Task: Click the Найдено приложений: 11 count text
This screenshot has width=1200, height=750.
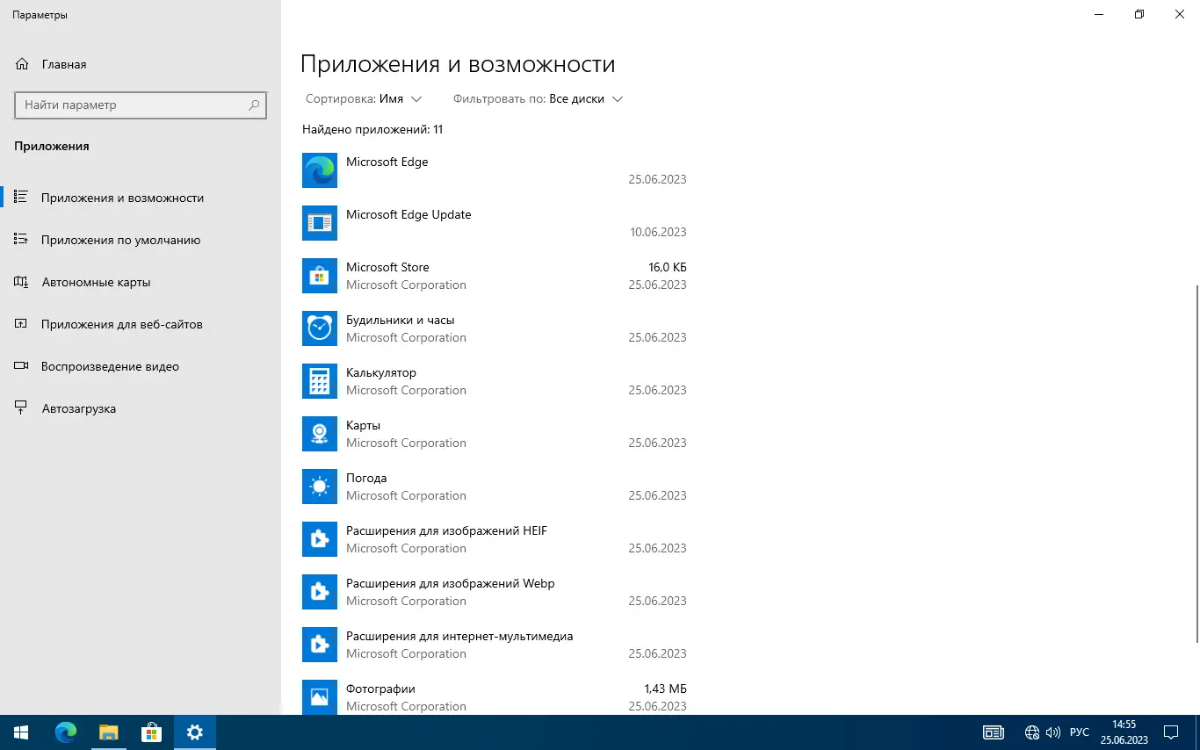Action: (372, 129)
